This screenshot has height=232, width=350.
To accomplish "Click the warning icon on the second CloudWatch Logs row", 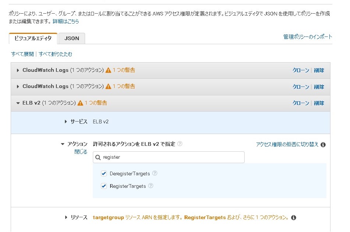I will [x=108, y=87].
